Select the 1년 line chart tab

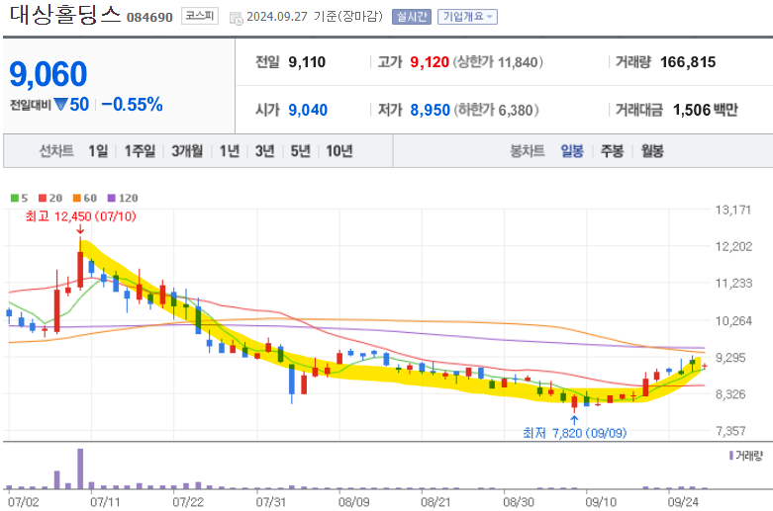pyautogui.click(x=230, y=150)
